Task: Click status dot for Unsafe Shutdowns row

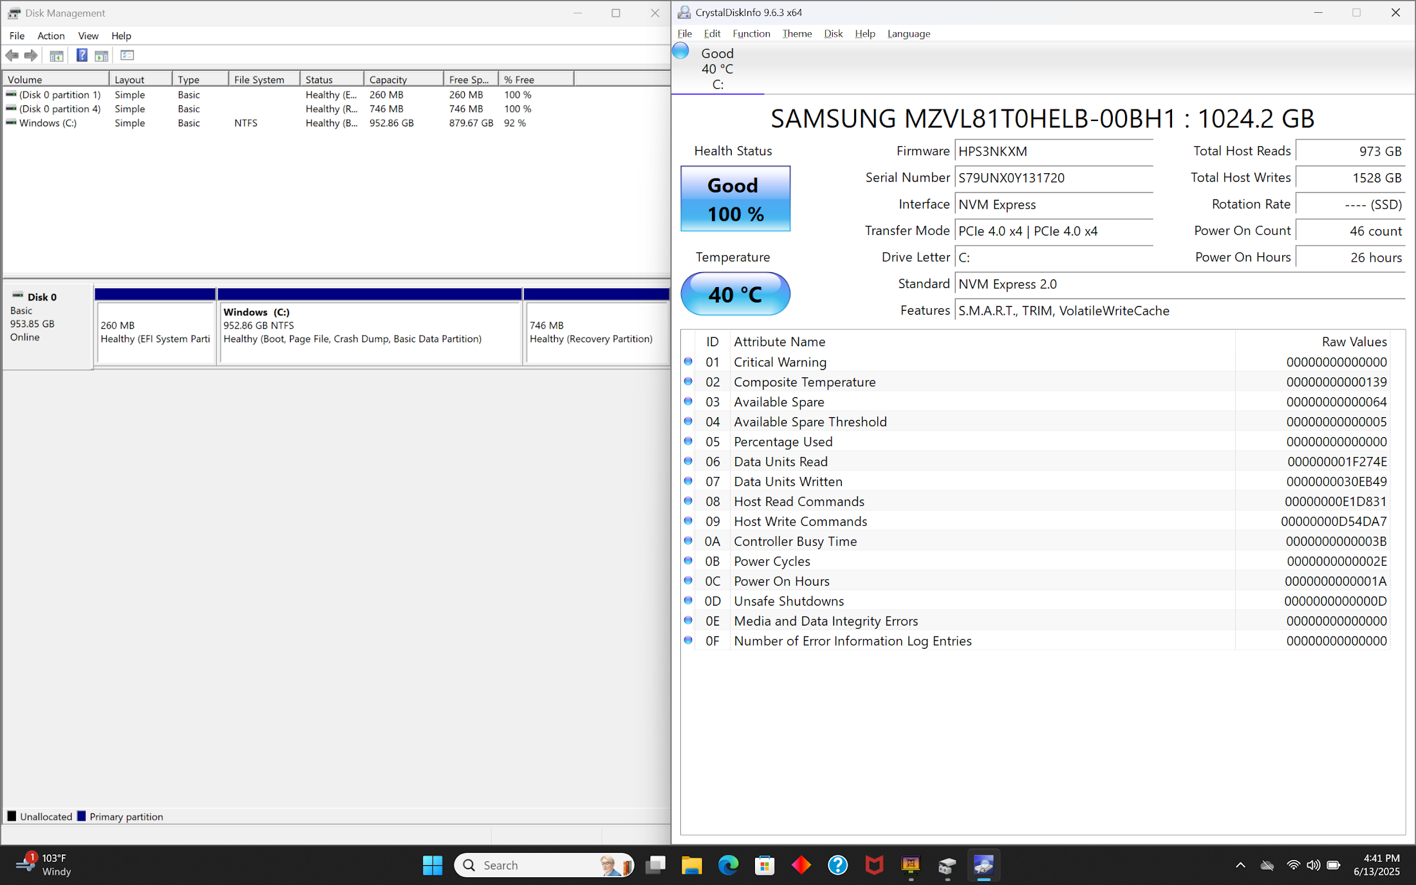Action: coord(688,601)
